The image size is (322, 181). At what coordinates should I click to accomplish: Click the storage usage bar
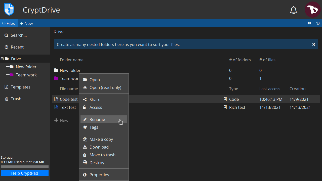coord(25,167)
